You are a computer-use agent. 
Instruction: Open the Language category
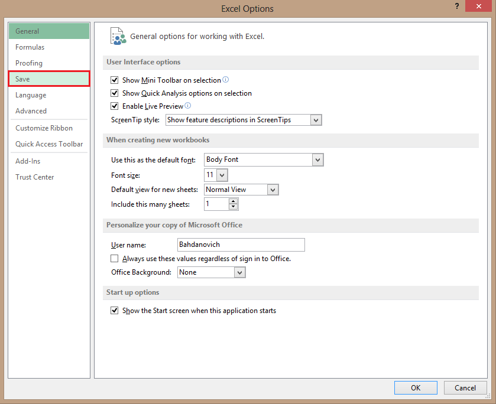pos(49,95)
